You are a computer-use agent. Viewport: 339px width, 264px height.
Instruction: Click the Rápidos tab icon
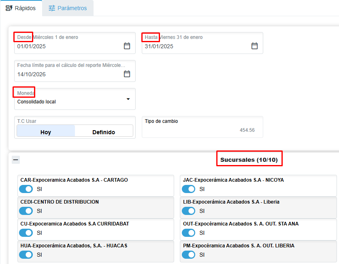(9, 8)
